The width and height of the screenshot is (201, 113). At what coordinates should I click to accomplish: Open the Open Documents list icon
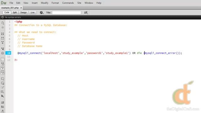click(x=3, y=23)
